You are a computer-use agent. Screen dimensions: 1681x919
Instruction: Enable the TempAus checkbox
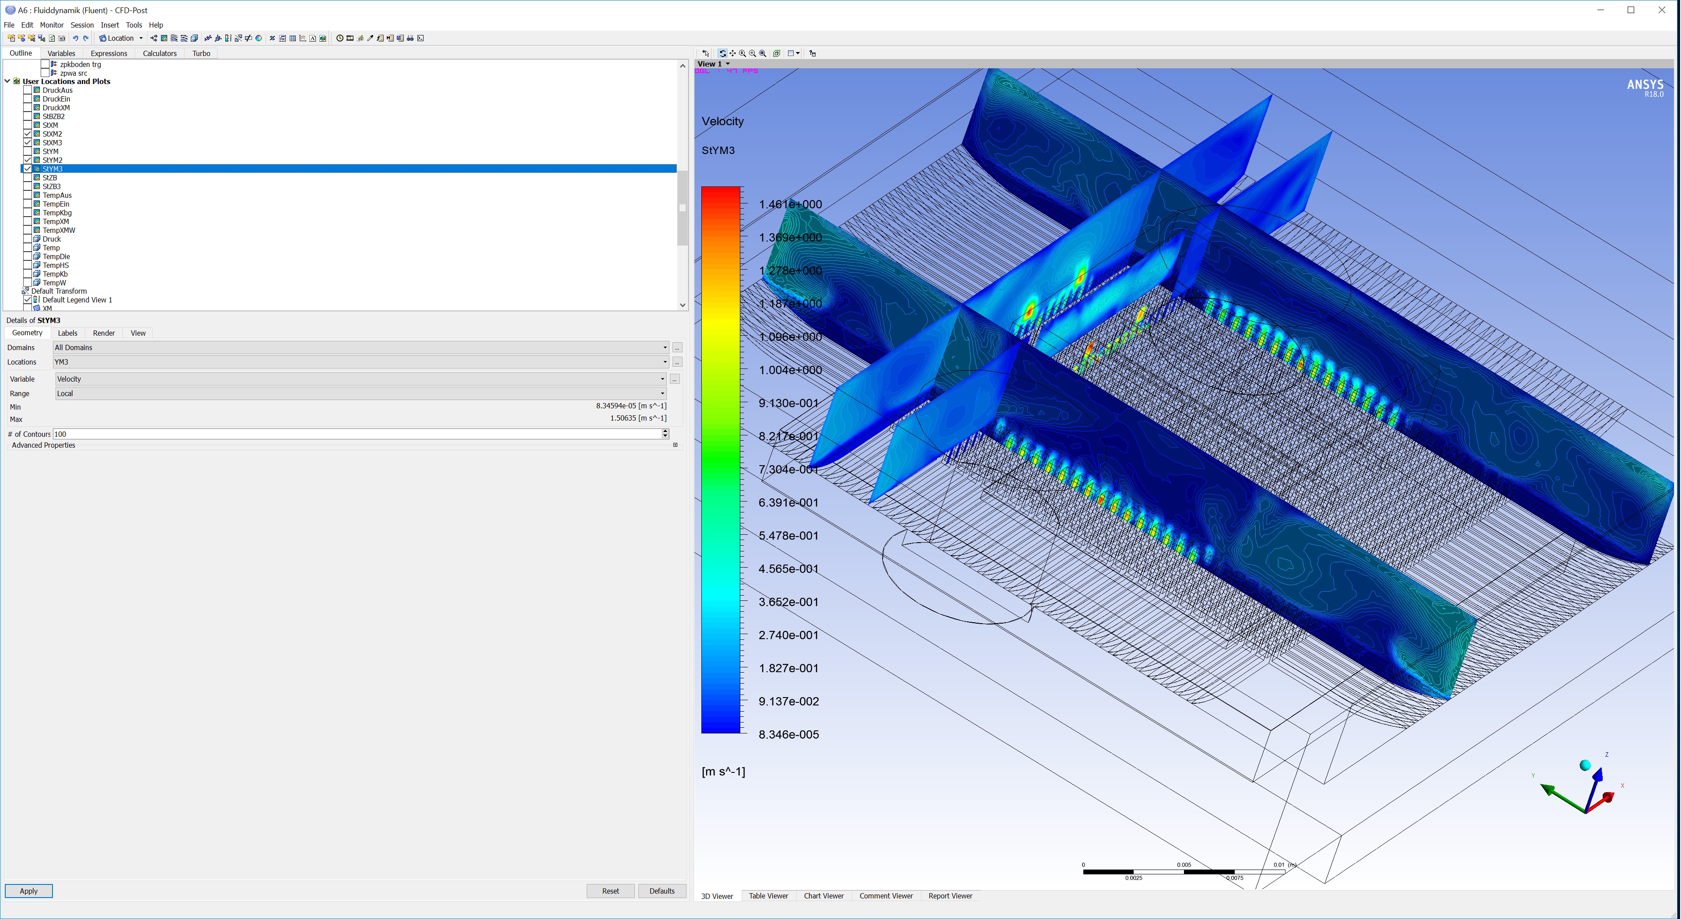(28, 195)
